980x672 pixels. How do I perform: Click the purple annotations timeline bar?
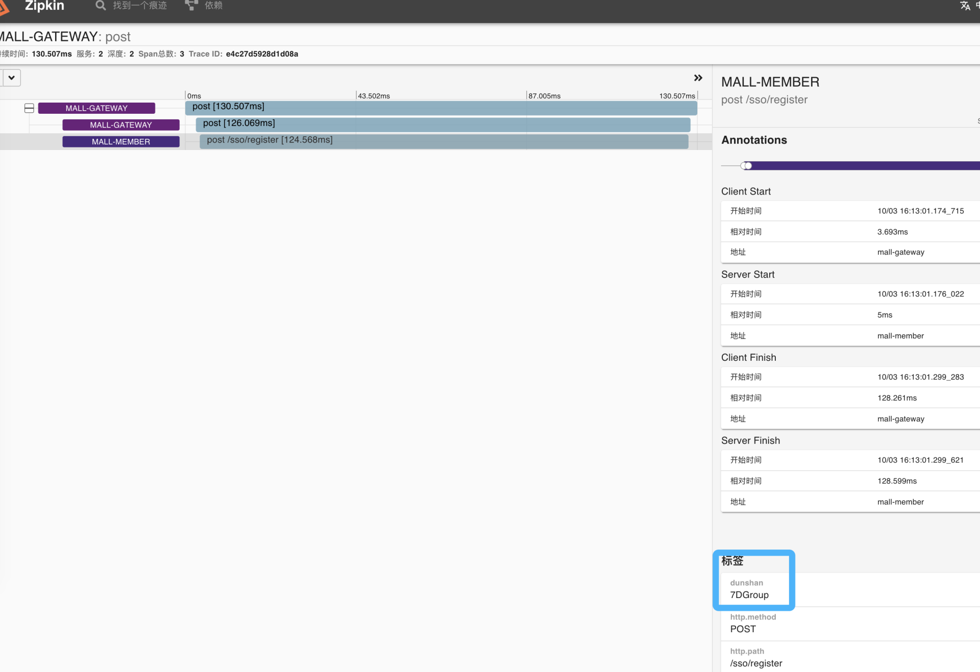coord(865,166)
